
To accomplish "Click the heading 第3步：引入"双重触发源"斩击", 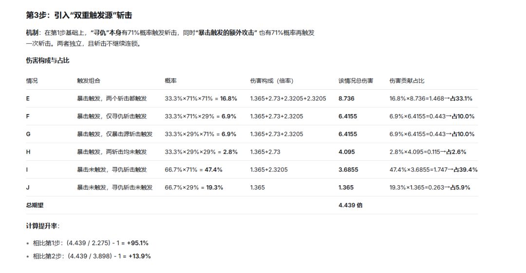I will [x=79, y=15].
